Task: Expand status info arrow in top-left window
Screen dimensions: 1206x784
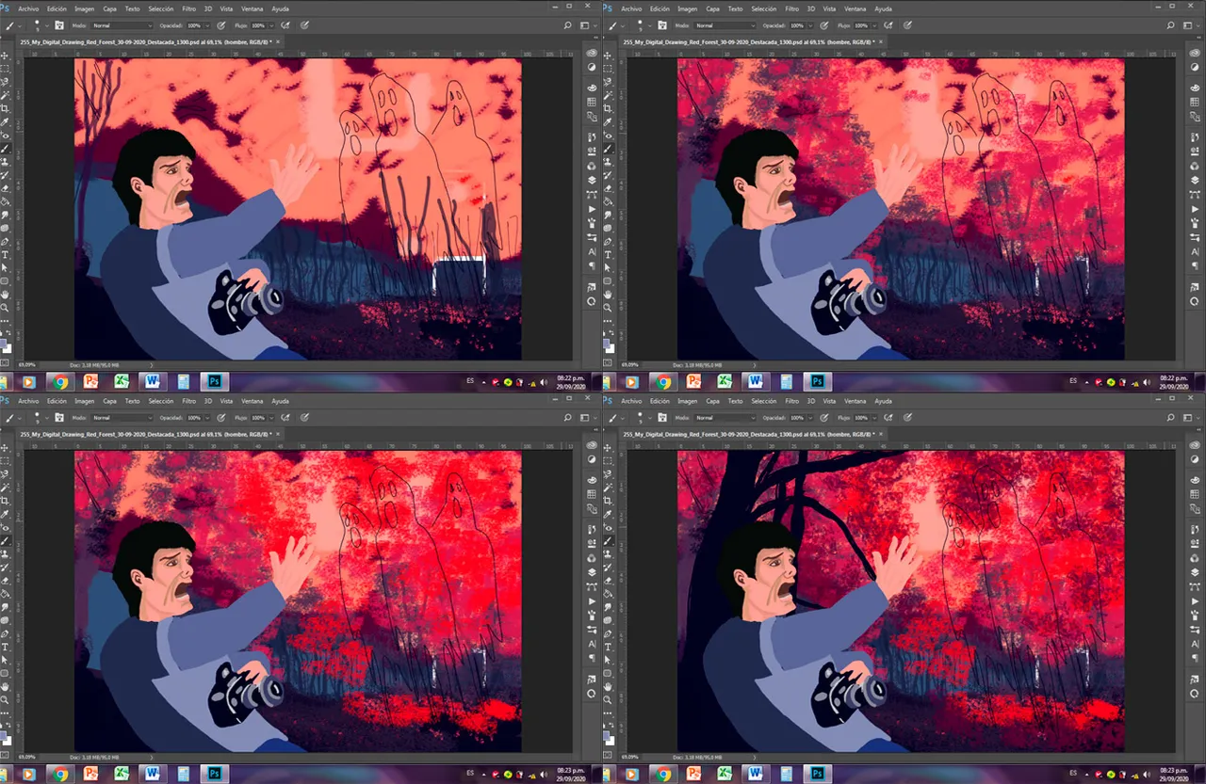Action: coord(152,365)
